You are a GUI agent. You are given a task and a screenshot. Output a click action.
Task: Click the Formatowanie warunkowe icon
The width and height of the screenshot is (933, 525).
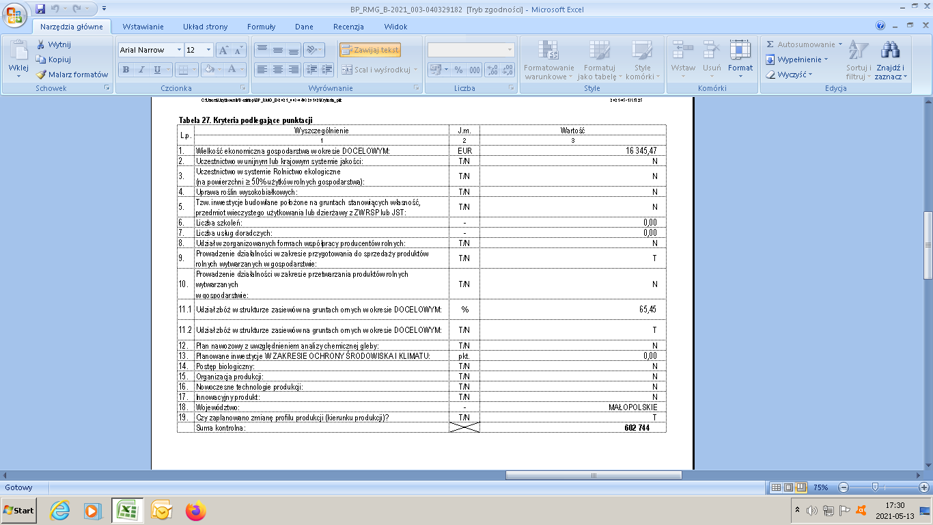(x=548, y=51)
